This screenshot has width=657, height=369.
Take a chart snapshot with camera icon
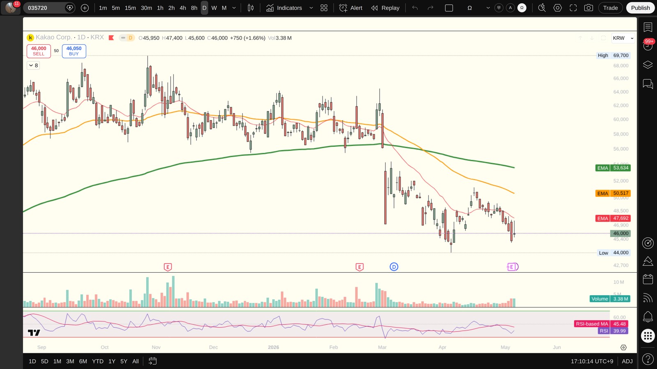[588, 8]
